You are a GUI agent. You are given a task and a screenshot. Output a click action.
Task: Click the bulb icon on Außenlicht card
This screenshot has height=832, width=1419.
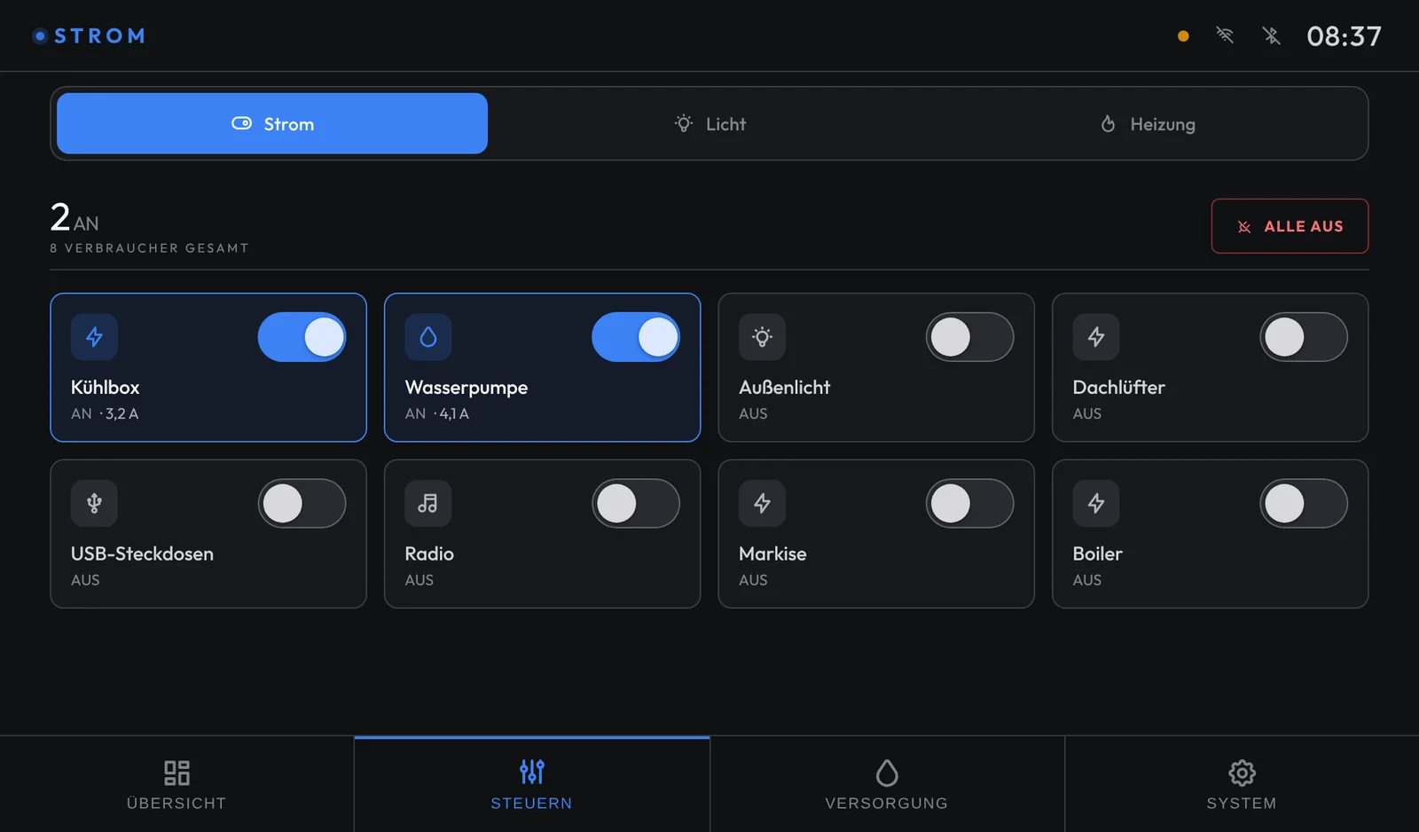click(x=762, y=337)
